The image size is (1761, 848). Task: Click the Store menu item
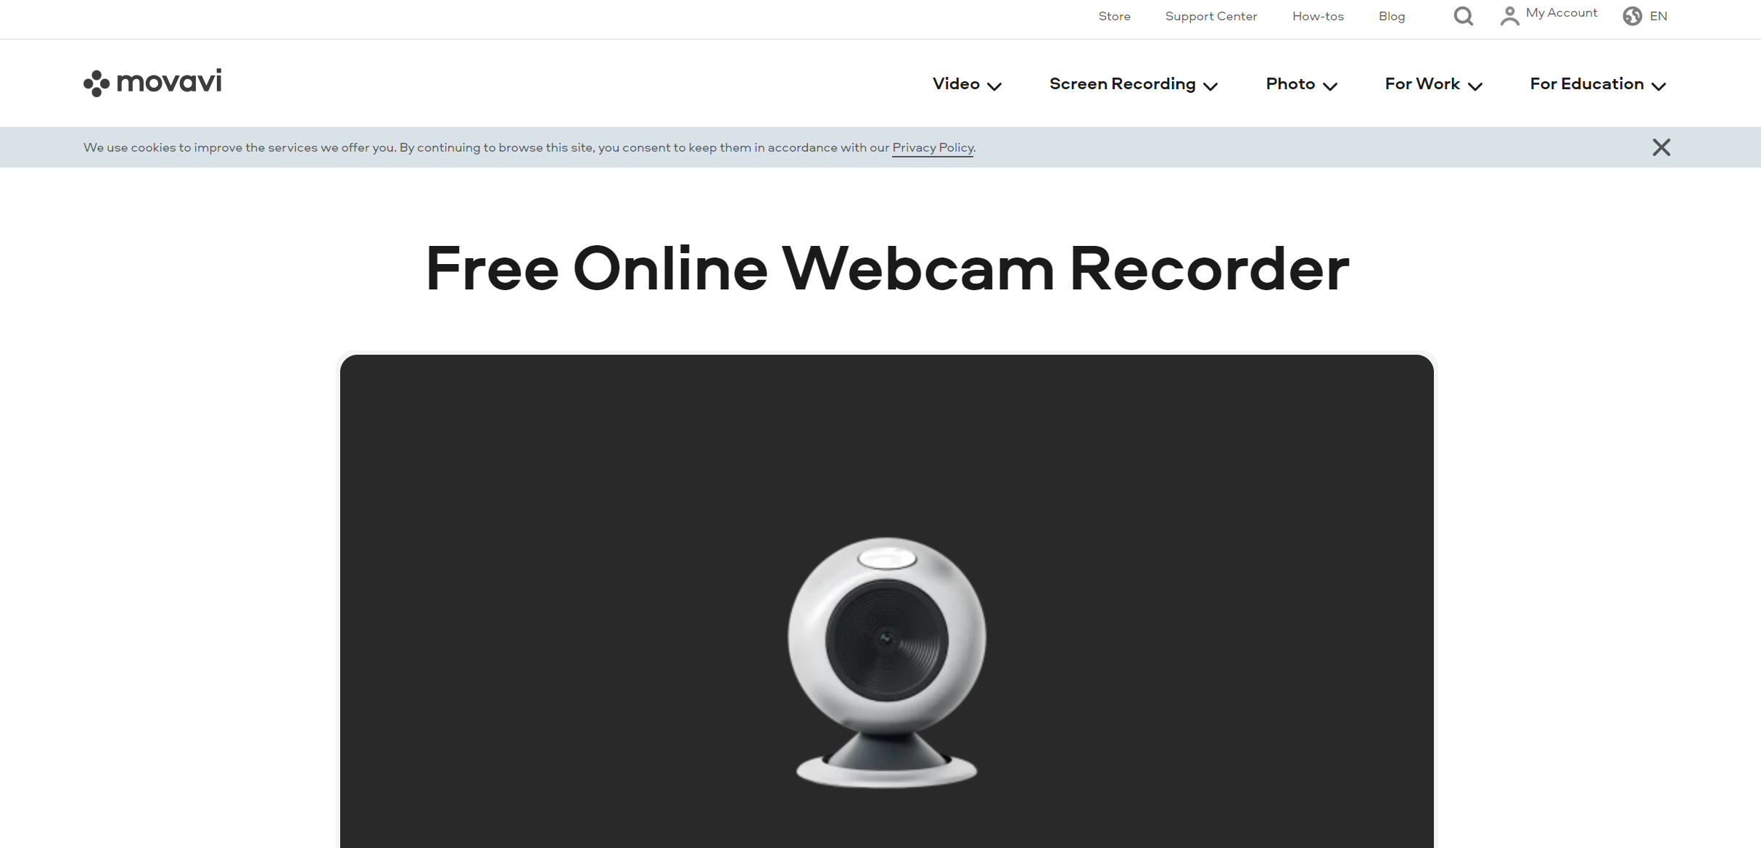pyautogui.click(x=1113, y=16)
